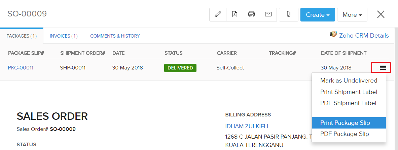Select the Packages tab
Screen dimensions: 398x150
[x=22, y=36]
